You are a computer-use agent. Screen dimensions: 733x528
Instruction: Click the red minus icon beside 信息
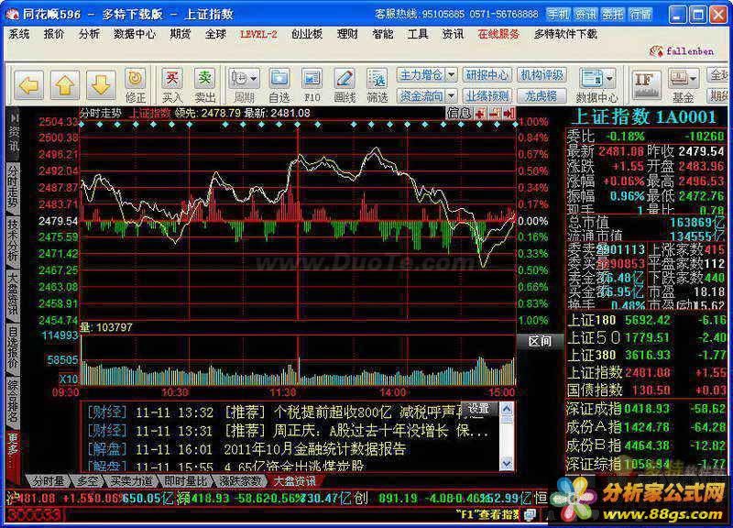495,113
